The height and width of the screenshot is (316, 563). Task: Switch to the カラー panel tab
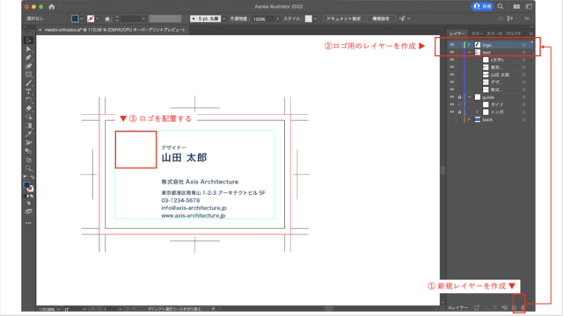(477, 33)
